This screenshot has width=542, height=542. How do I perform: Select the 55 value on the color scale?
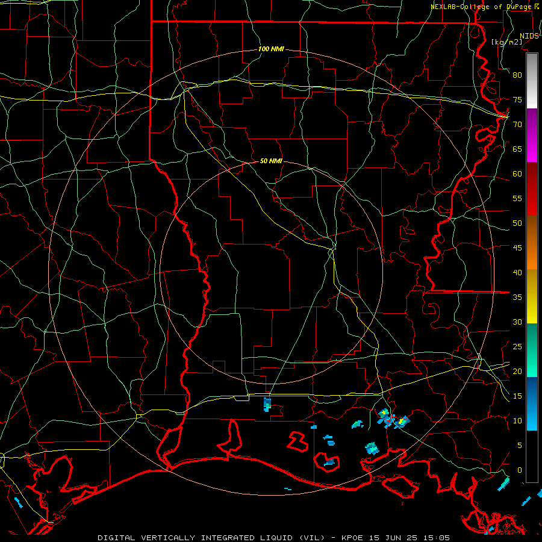coord(517,198)
